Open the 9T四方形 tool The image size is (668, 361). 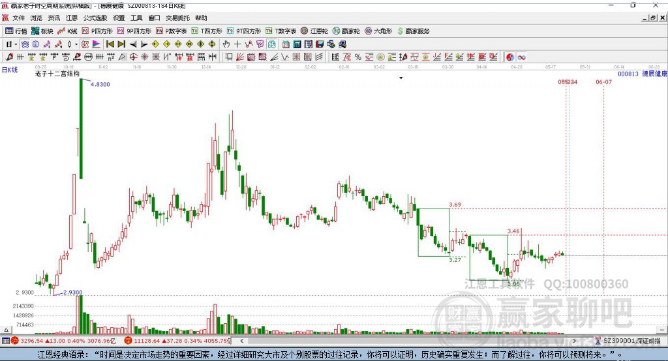244,31
